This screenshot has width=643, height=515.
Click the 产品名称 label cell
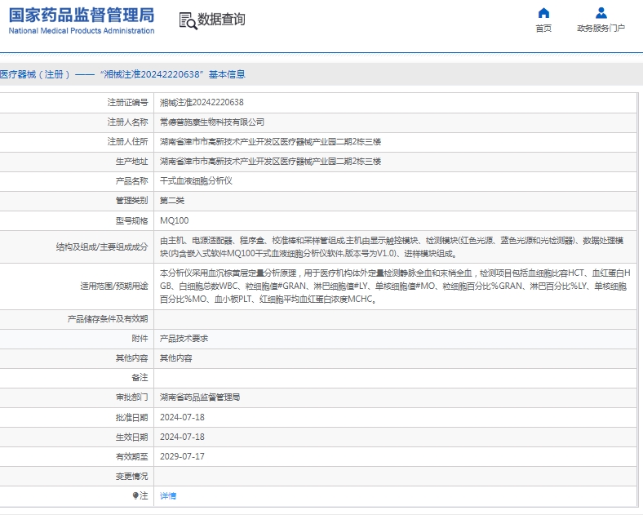[77, 181]
